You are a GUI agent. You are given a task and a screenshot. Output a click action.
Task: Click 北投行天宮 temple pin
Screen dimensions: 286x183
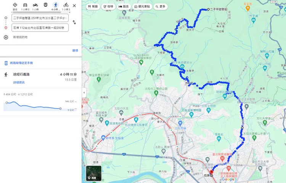click(121, 113)
